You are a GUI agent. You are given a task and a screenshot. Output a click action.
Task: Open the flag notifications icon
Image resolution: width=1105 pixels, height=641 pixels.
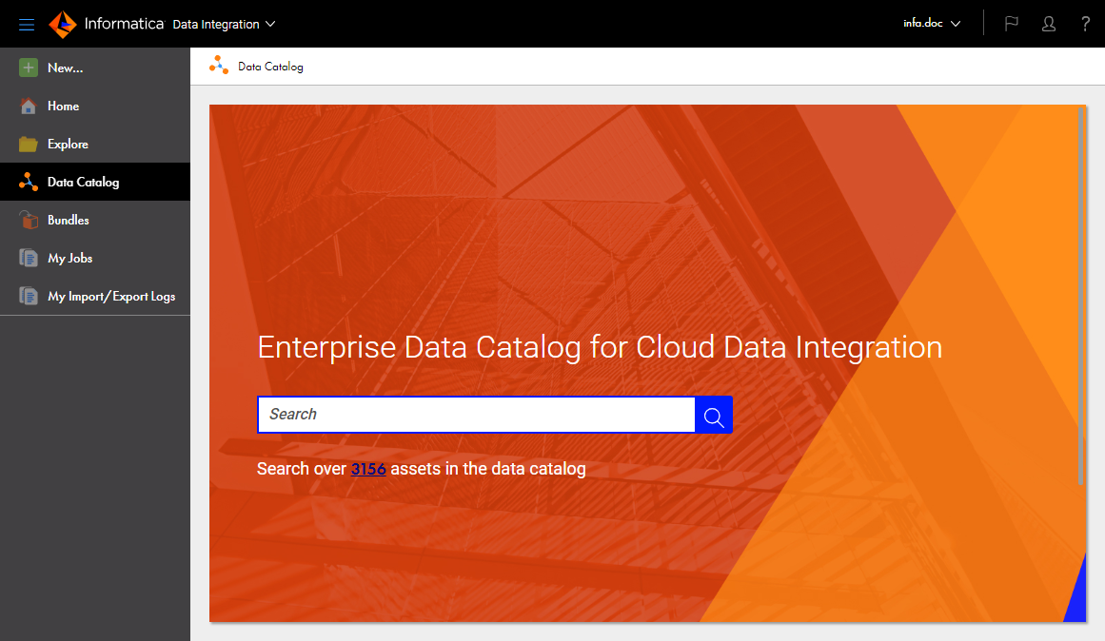coord(1012,24)
